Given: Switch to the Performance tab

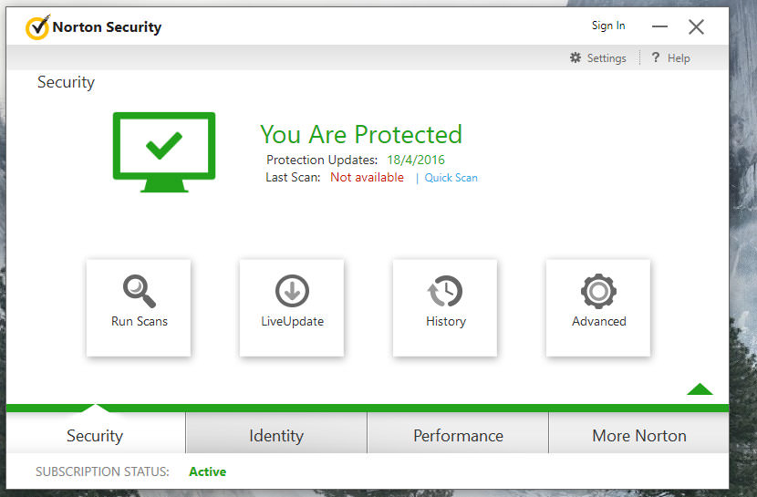Looking at the screenshot, I should [458, 435].
